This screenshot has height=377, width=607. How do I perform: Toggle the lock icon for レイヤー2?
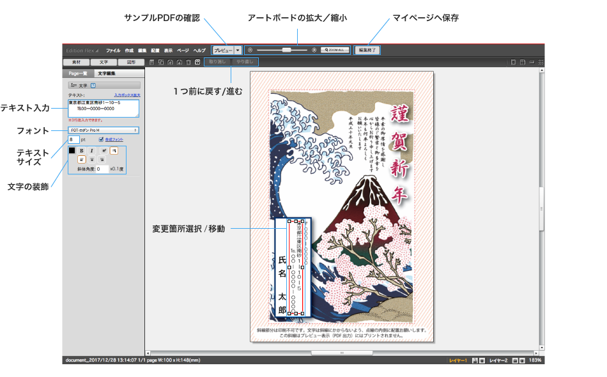click(x=515, y=360)
